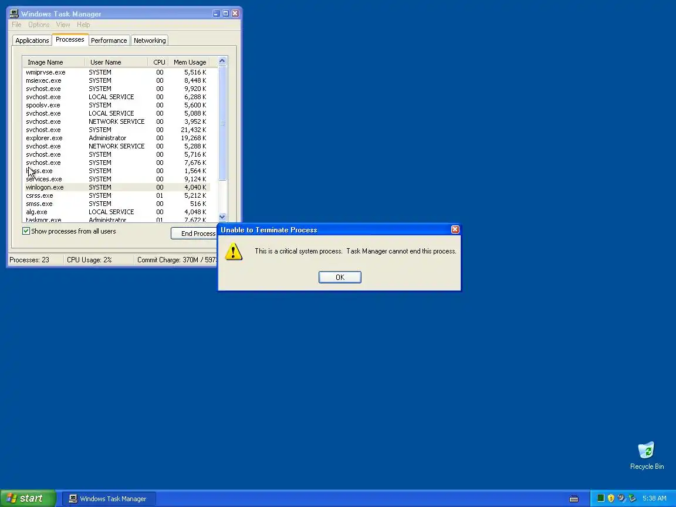Select the Processes tab
676x507 pixels.
(x=70, y=39)
